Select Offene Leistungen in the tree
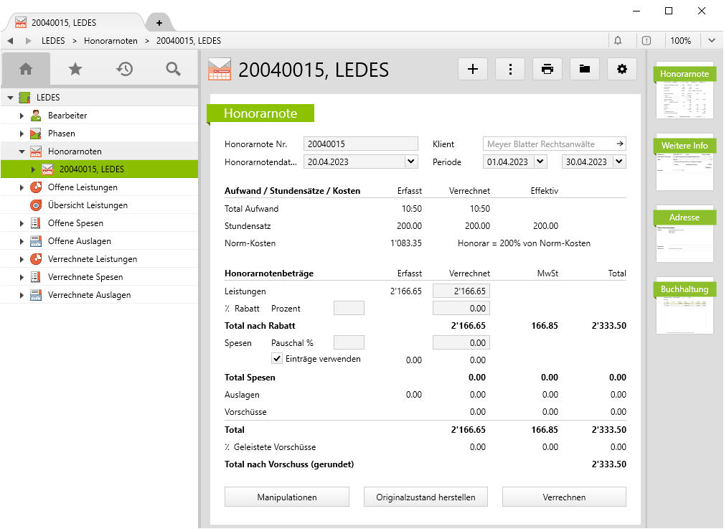Viewport: 724px width, 529px height. 83,187
